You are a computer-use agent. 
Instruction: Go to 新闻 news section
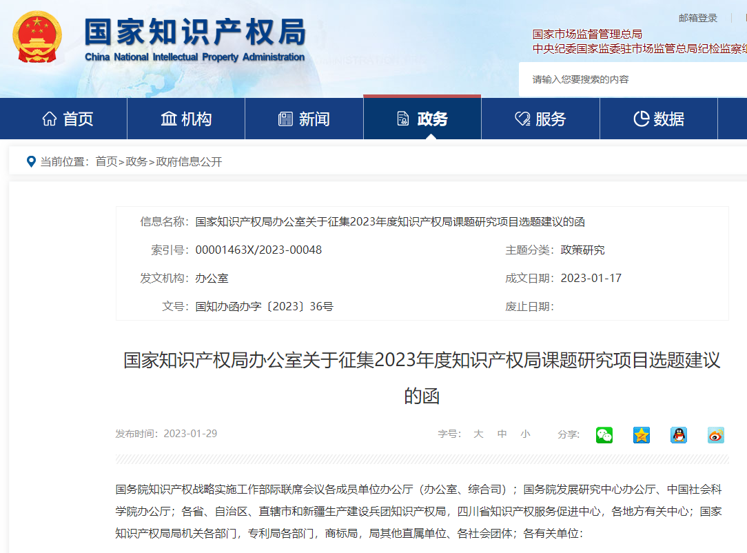[x=304, y=119]
